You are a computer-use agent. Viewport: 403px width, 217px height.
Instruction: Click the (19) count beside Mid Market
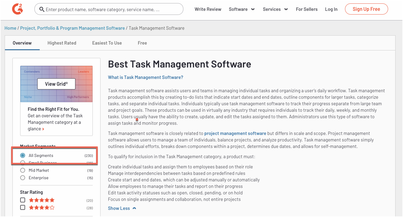(x=90, y=171)
